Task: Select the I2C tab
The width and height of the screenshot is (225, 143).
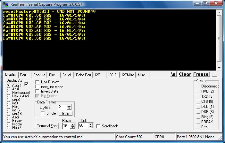Action: coord(97,75)
